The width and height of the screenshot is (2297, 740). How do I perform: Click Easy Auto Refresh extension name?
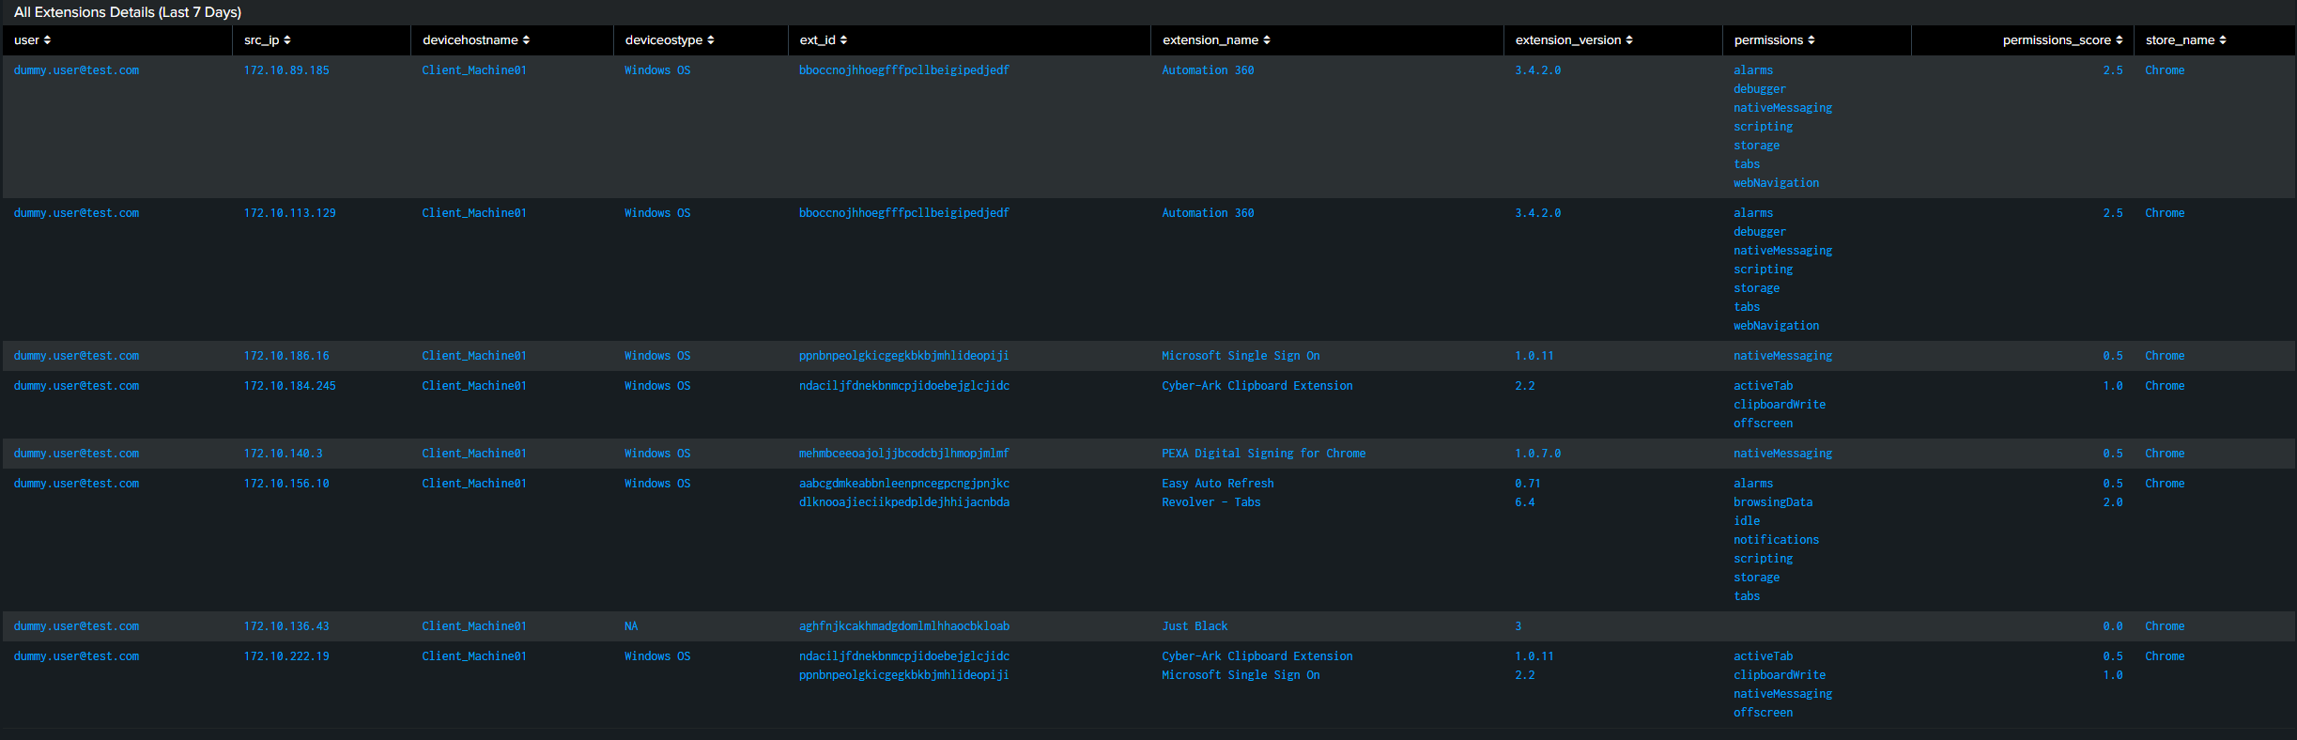(x=1218, y=484)
